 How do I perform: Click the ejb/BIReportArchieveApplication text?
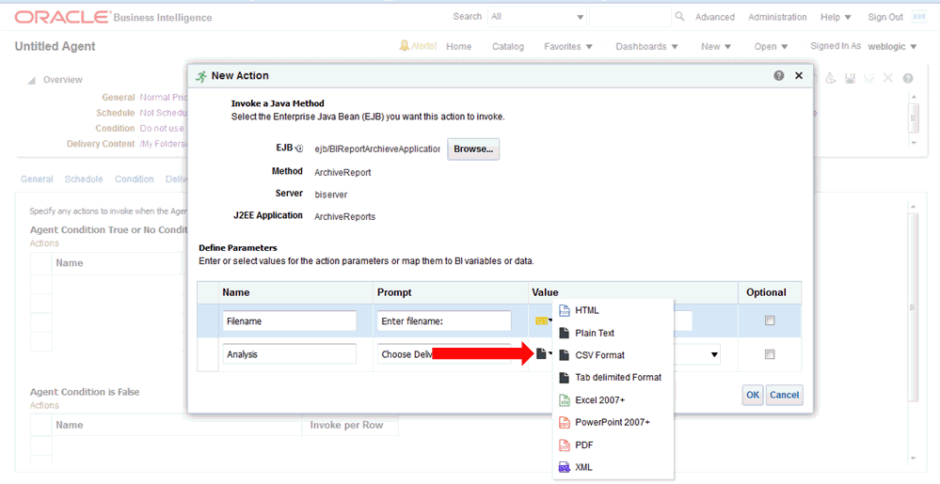coord(377,149)
